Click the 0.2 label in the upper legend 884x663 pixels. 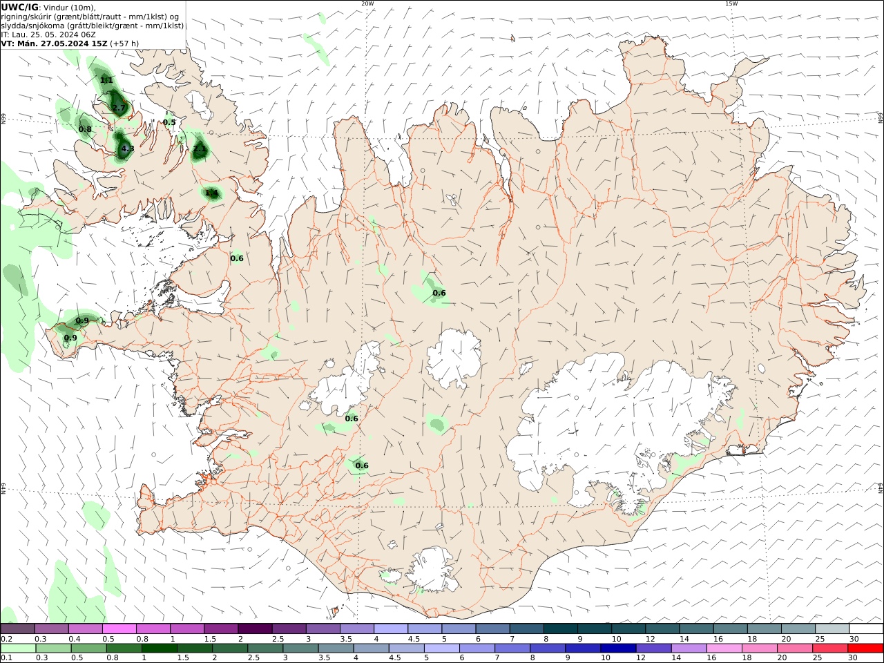(x=6, y=639)
